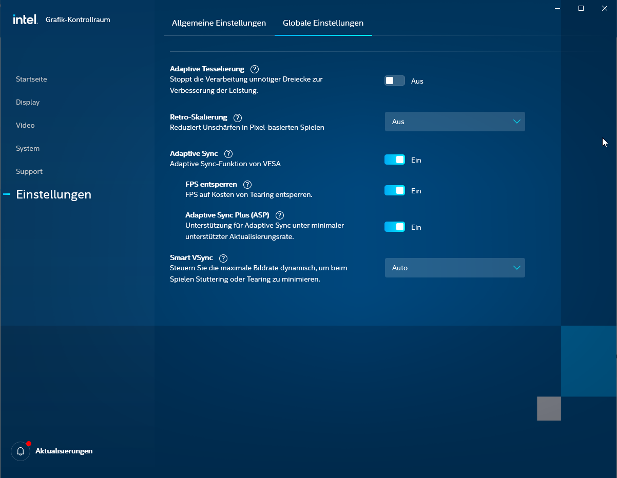Click help icon for Adaptive Sync Plus (ASP)
617x478 pixels.
(x=279, y=215)
